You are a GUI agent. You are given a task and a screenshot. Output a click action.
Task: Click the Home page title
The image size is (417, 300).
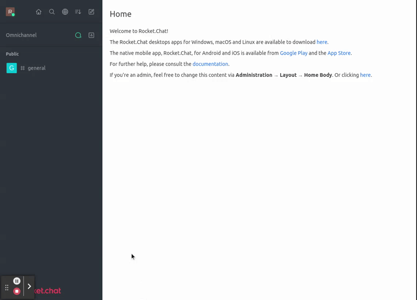pos(120,14)
